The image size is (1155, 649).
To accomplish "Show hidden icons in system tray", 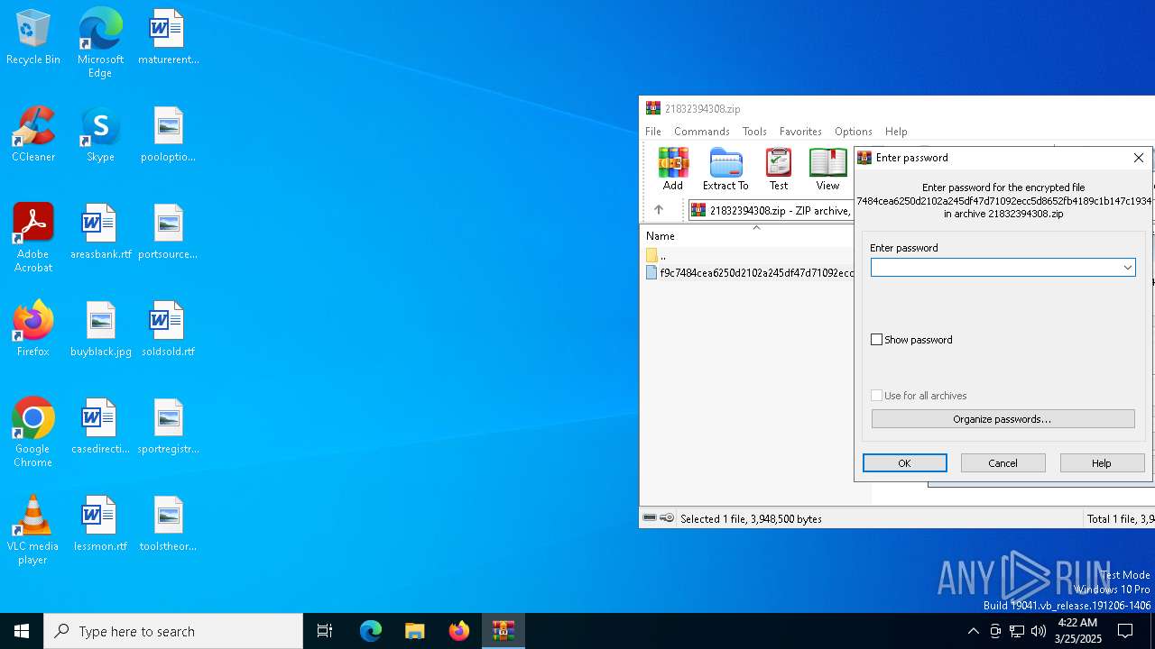I will (x=973, y=631).
